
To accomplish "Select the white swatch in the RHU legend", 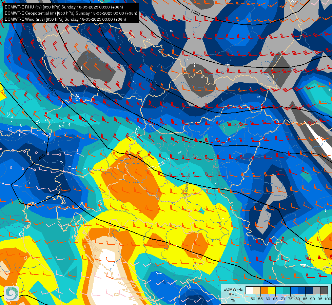I will tap(249, 290).
